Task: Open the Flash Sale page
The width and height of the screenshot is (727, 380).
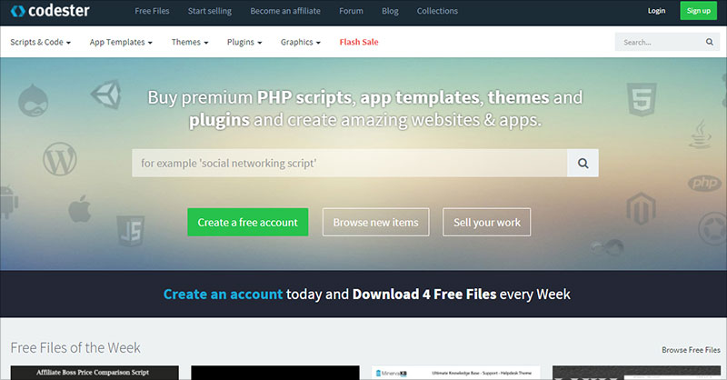Action: coord(359,42)
